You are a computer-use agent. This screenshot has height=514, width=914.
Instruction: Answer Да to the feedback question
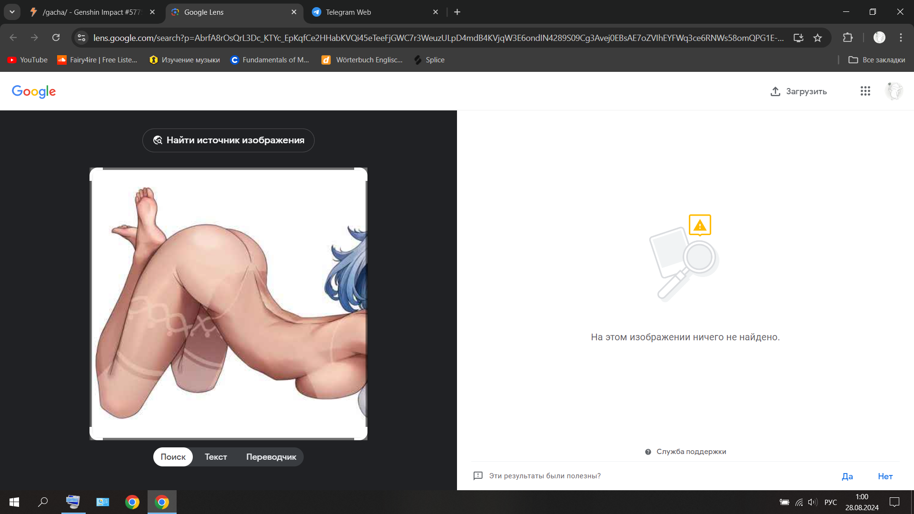tap(847, 476)
